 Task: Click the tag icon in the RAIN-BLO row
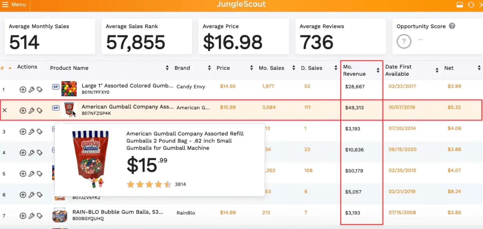pos(40,216)
